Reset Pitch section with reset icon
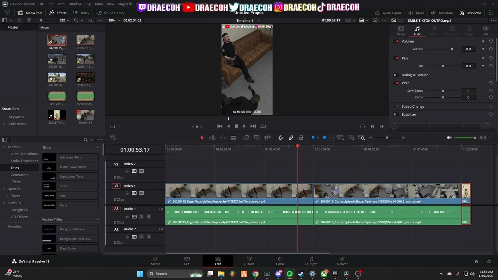The image size is (498, 280). coord(491,83)
